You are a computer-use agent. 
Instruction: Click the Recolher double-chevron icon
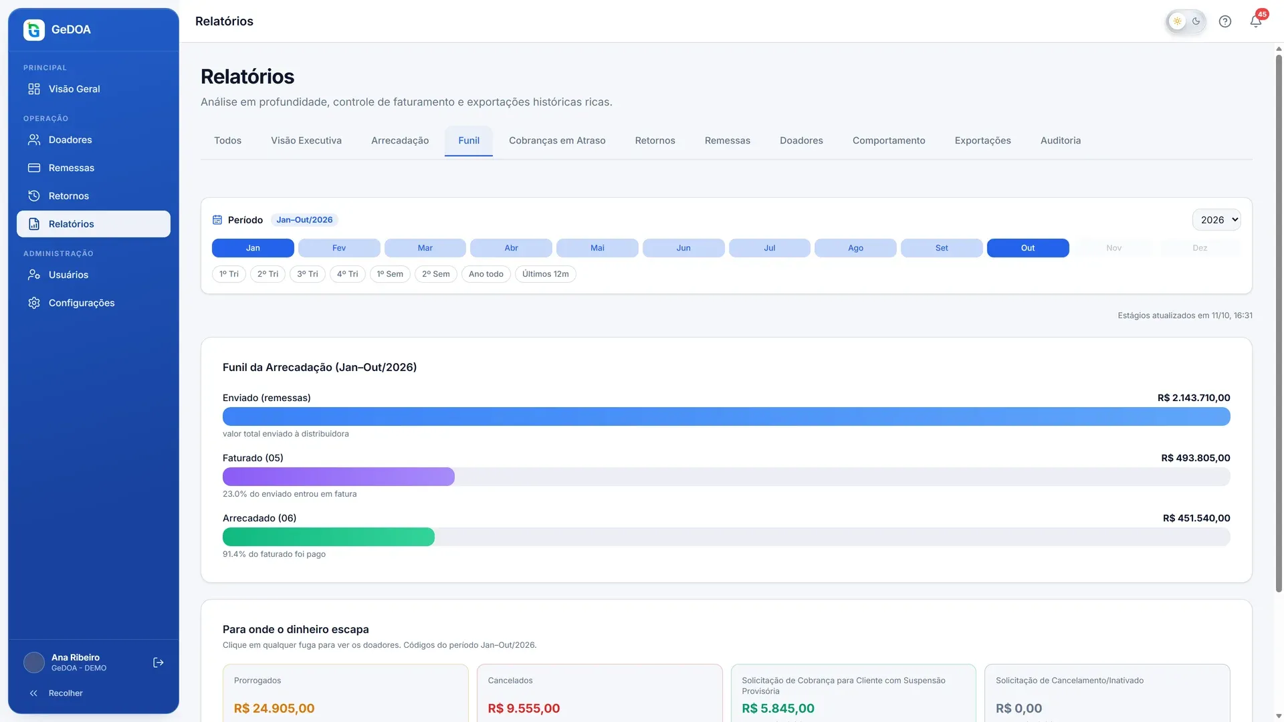click(x=33, y=693)
